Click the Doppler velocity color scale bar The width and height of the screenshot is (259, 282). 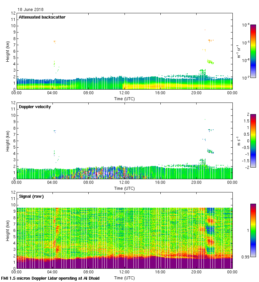pyautogui.click(x=253, y=141)
